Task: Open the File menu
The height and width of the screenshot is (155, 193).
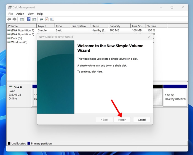Action: (10, 14)
